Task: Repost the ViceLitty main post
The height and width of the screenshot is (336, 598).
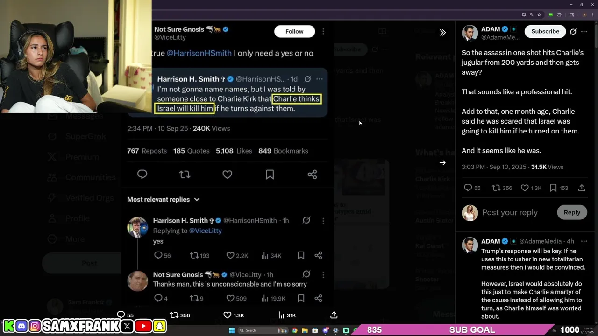Action: point(185,175)
